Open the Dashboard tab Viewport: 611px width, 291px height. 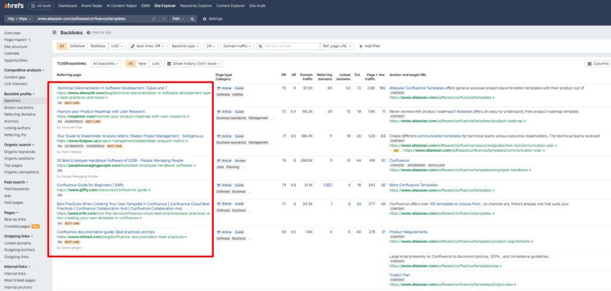tap(67, 6)
